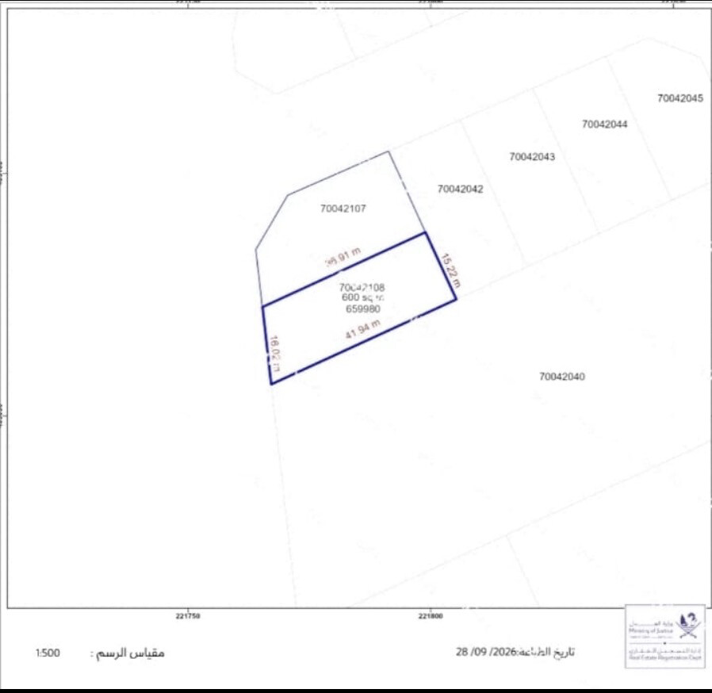Image resolution: width=712 pixels, height=693 pixels.
Task: Select parcel number 70042044
Action: [x=605, y=124]
